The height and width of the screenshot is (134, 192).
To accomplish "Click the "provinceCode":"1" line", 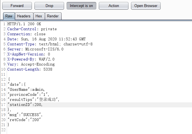I will pyautogui.click(x=28, y=94).
